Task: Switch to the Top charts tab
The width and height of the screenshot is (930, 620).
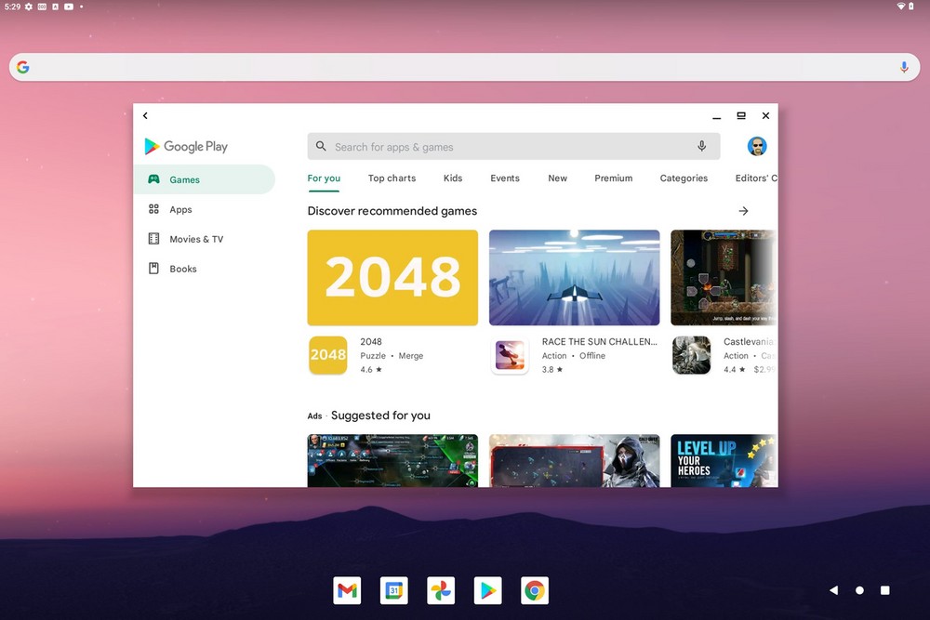Action: [392, 178]
